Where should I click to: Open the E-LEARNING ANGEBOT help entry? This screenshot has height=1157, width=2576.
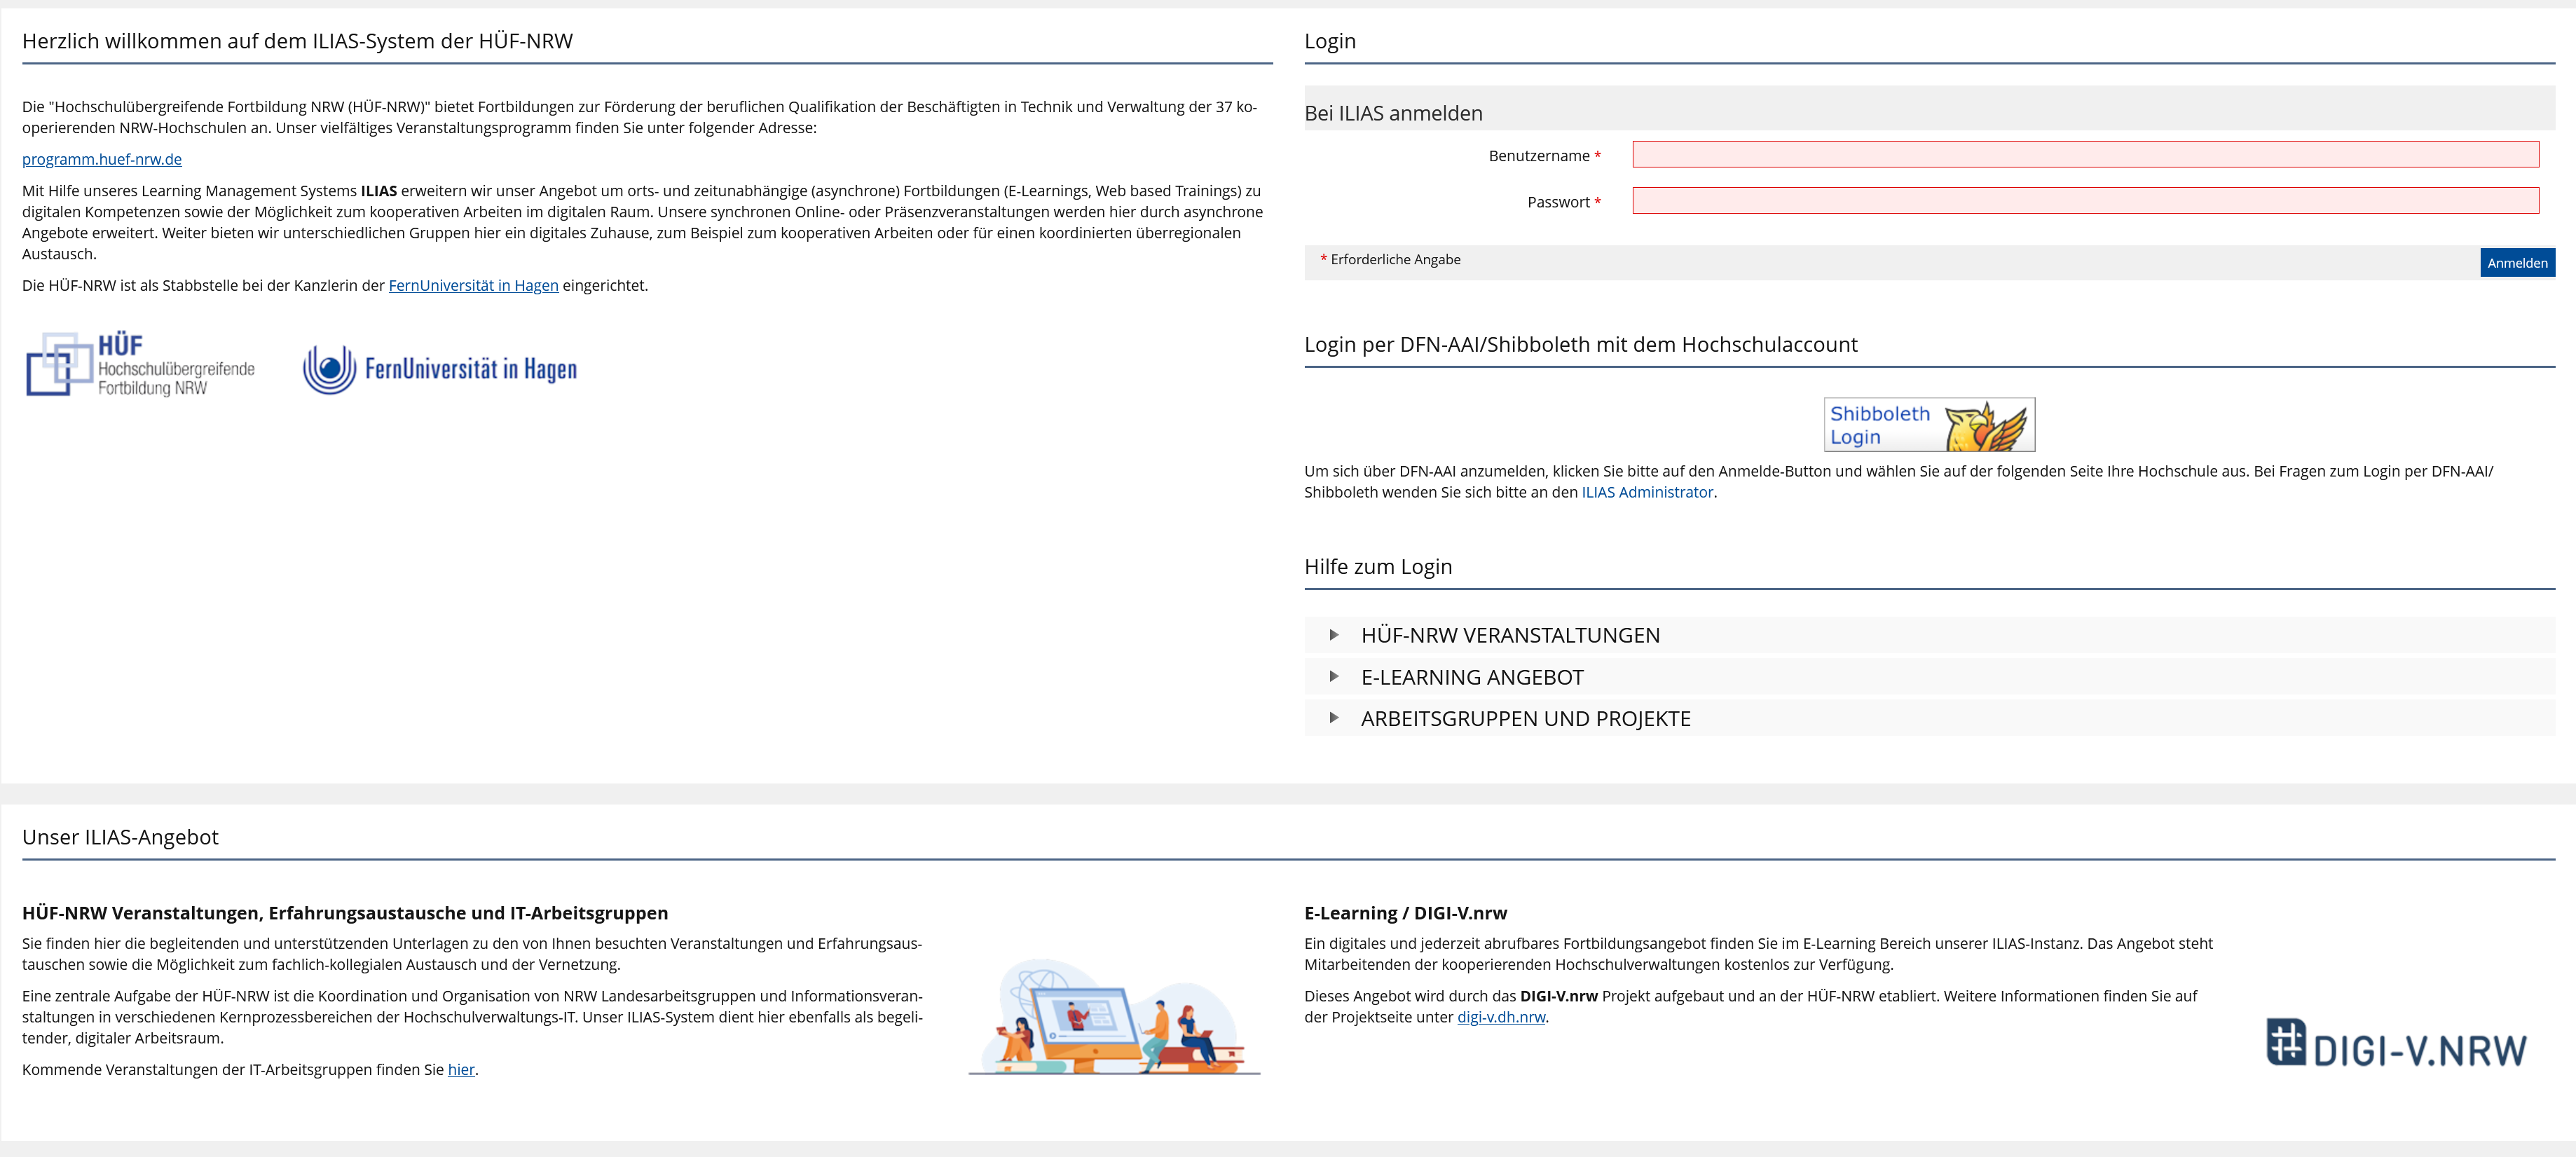pyautogui.click(x=1929, y=677)
